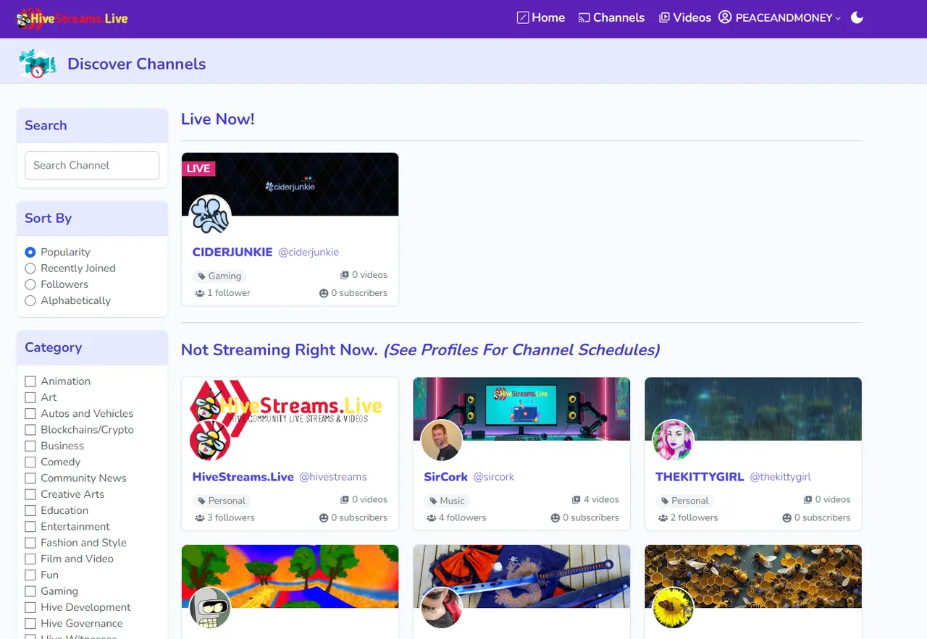The width and height of the screenshot is (927, 639).
Task: Open the SirCork channel link
Action: coord(446,477)
